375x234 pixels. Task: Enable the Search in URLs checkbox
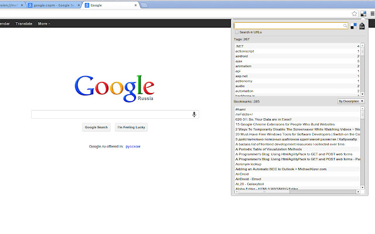pos(237,32)
